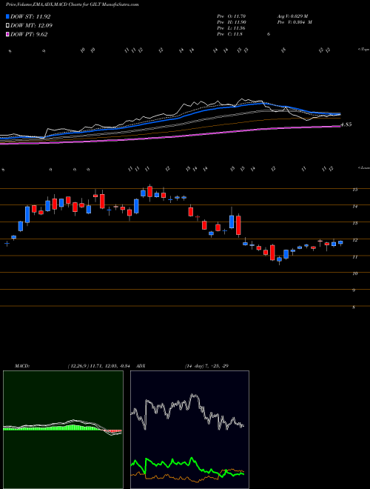Select the 'DOW PT: 9.62' legend label

click(29, 34)
